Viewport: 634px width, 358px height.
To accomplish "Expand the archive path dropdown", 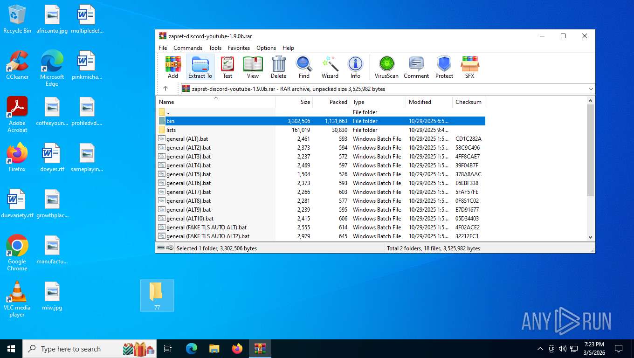I will pyautogui.click(x=591, y=89).
